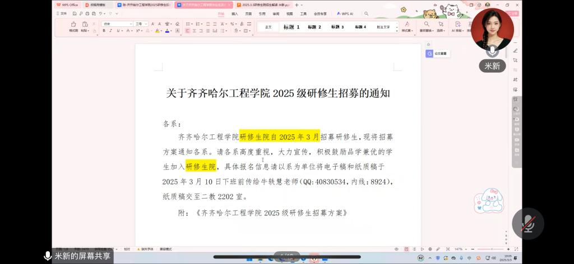Click the yellow text highlight color icon
The height and width of the screenshot is (264, 574).
156,31
